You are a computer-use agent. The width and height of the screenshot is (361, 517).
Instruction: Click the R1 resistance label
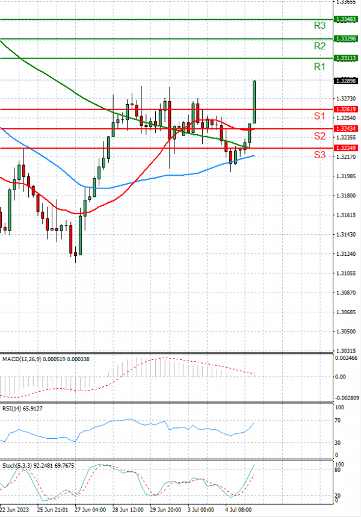(319, 67)
